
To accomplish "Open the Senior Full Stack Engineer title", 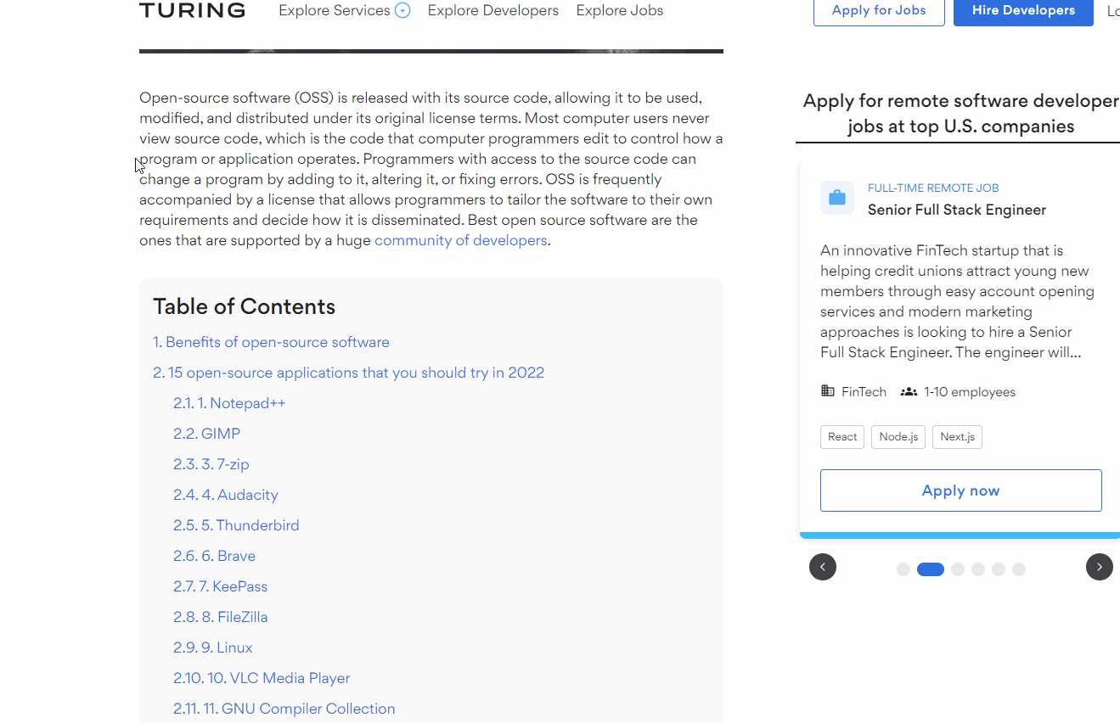I will coord(957,210).
